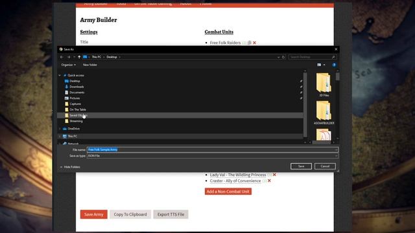Collapse panel with Hide Folders
Viewport: 415px width, 233px height.
pos(70,167)
